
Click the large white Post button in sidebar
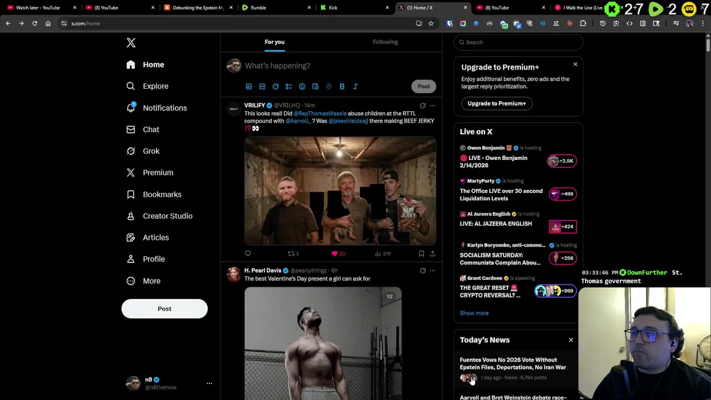[164, 309]
